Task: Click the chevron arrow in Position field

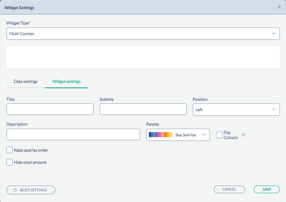Action: point(274,110)
